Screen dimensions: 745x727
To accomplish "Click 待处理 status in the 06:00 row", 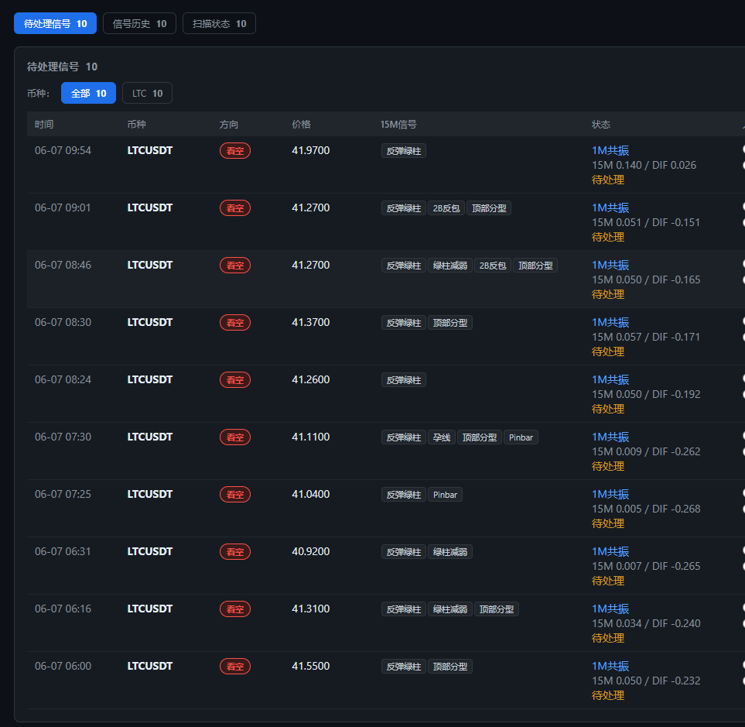I will click(x=608, y=695).
